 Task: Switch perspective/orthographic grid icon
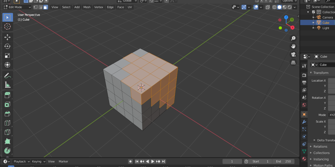[x=293, y=62]
